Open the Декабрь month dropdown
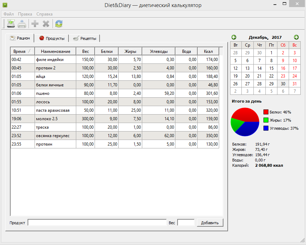This screenshot has height=245, width=306. pos(258,37)
